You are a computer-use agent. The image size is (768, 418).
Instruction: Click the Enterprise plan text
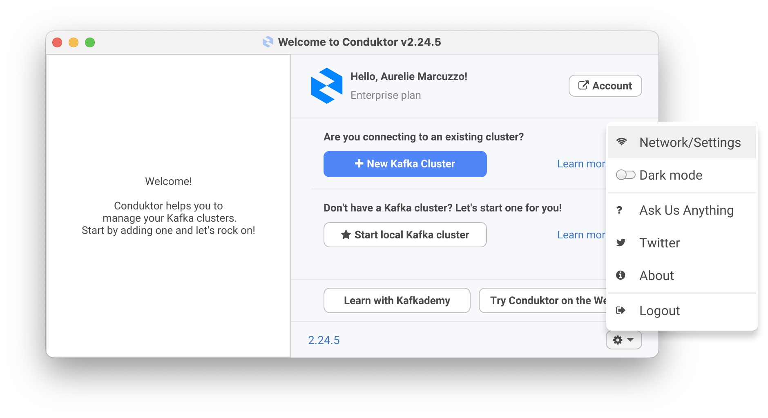click(x=386, y=95)
